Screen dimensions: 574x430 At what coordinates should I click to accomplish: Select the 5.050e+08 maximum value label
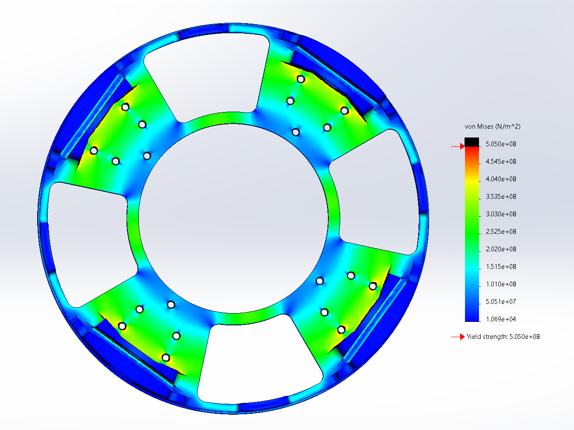coord(501,144)
